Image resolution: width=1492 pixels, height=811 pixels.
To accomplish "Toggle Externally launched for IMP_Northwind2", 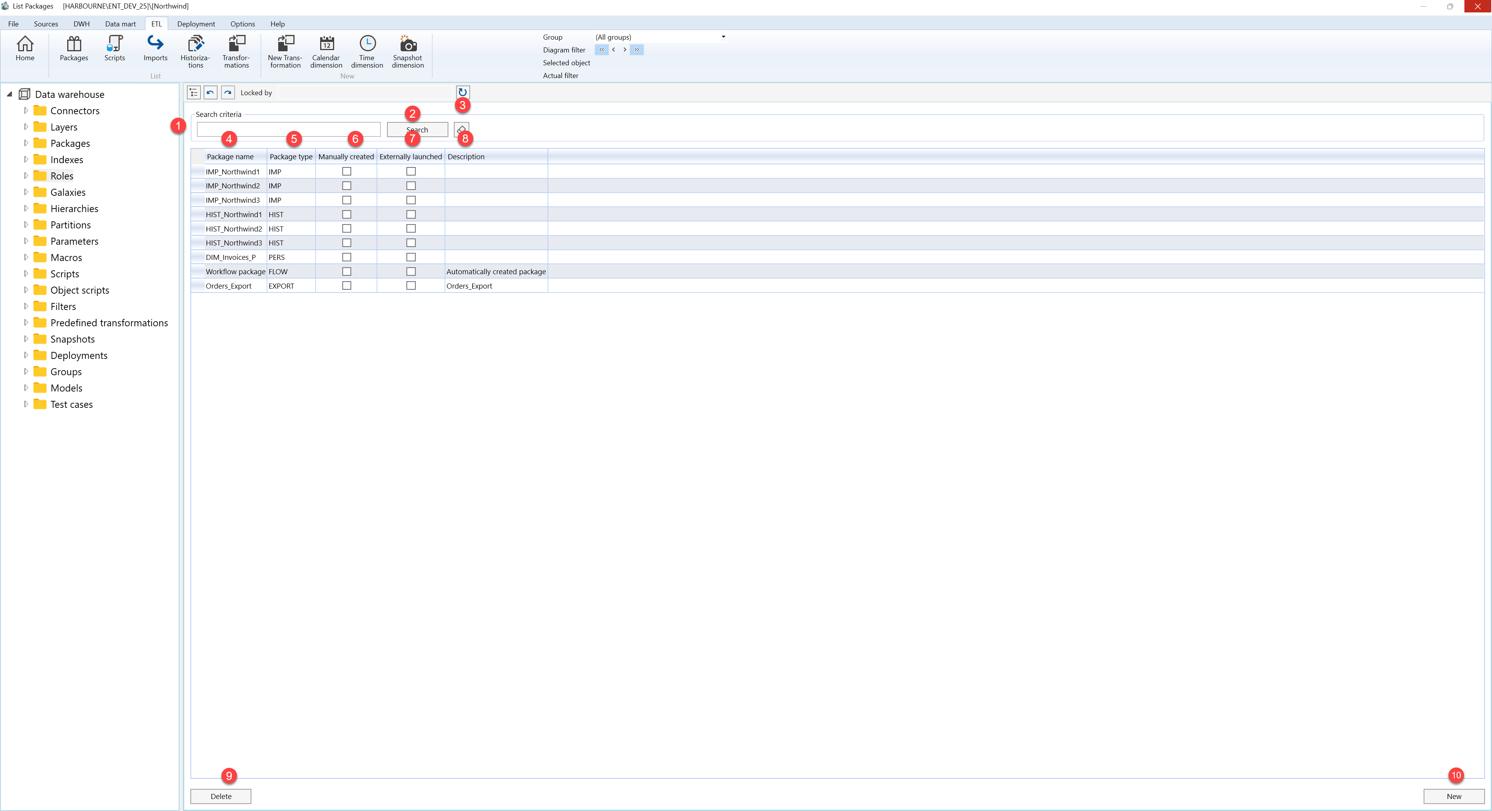I will tap(411, 186).
